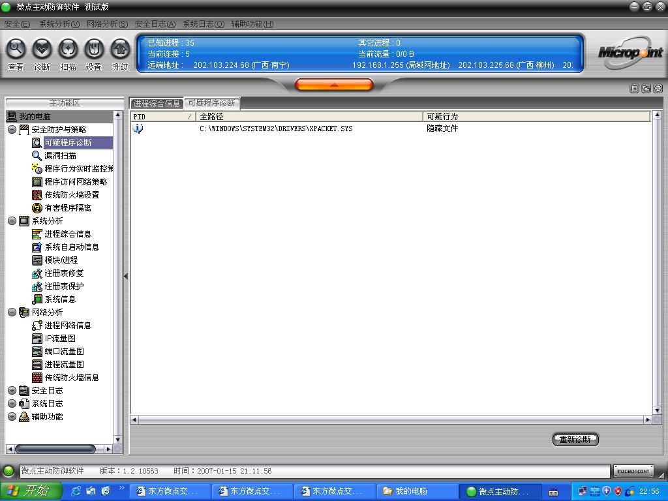Open the 设置 (settings) toolbar tool
The width and height of the screenshot is (668, 501).
pyautogui.click(x=94, y=54)
